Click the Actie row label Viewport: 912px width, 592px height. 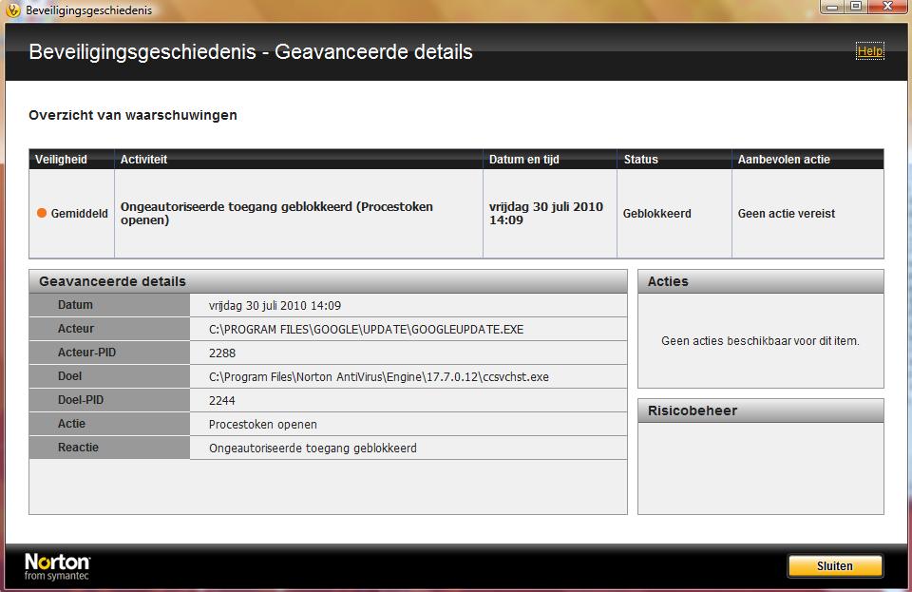[x=109, y=424]
